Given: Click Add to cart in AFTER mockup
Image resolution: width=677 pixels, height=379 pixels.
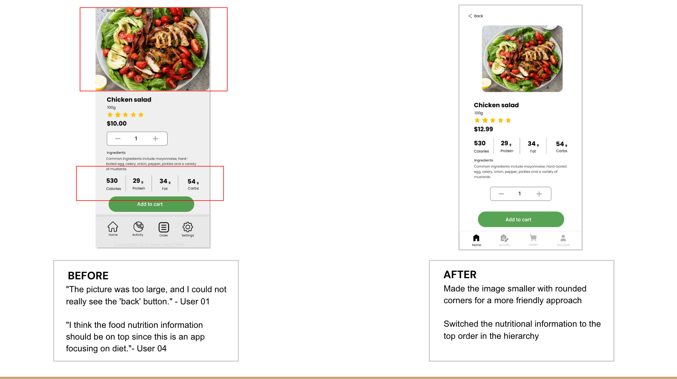Looking at the screenshot, I should (x=521, y=219).
